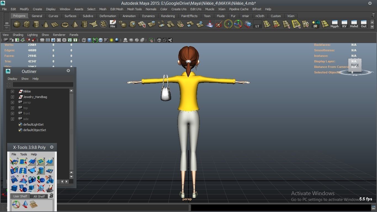Close the X-Tools 3.9.8 Poly window
Viewport: 377px width, 212px height.
click(x=52, y=147)
